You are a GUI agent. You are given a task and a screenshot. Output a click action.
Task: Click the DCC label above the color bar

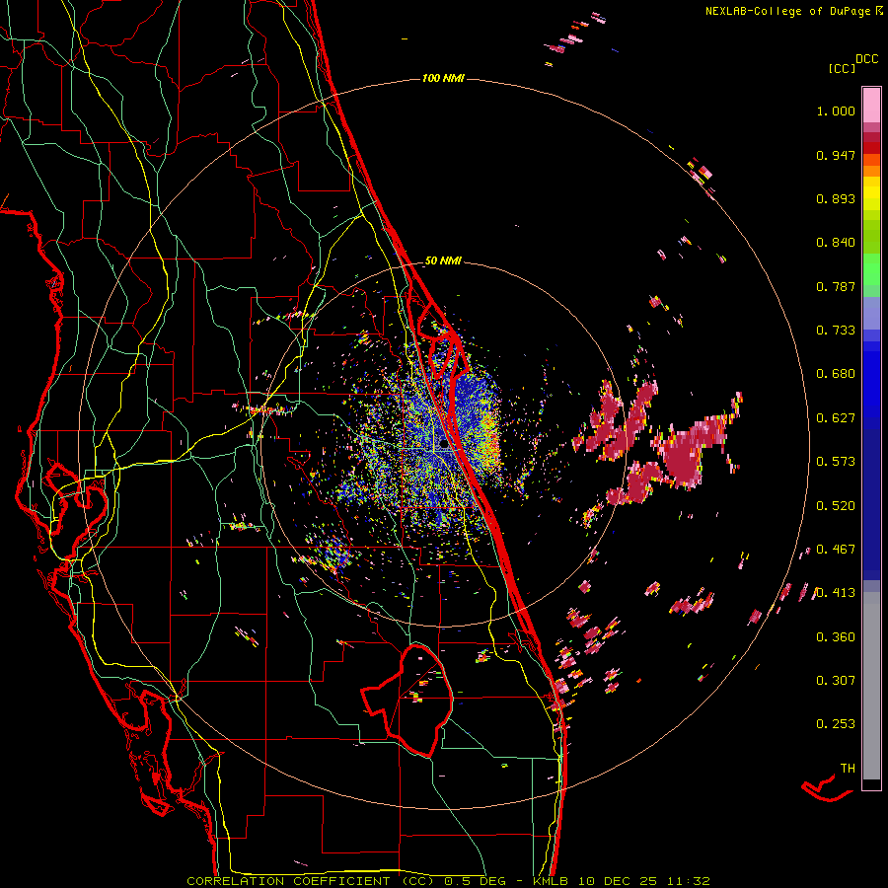pos(866,59)
